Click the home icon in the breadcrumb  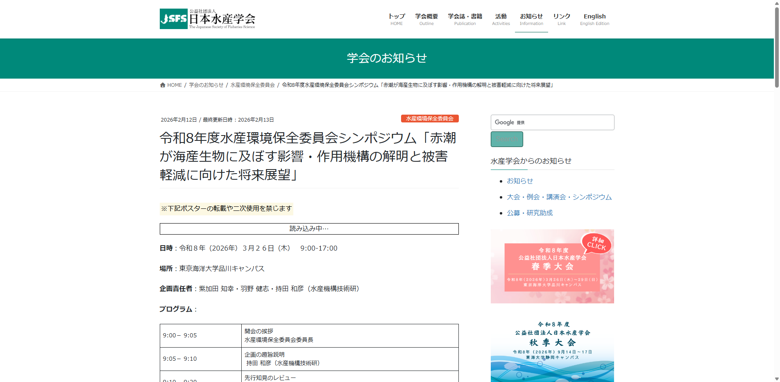tap(163, 85)
